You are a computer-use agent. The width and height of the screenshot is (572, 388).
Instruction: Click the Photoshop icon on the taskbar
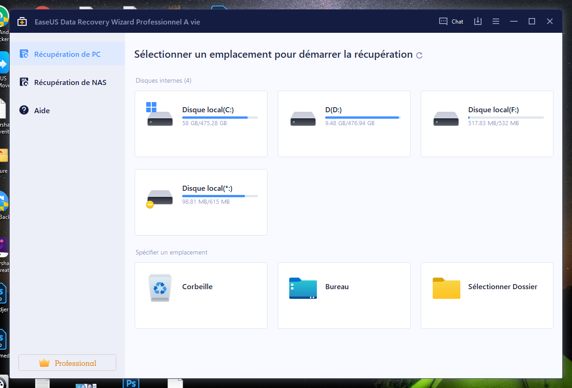pos(131,383)
